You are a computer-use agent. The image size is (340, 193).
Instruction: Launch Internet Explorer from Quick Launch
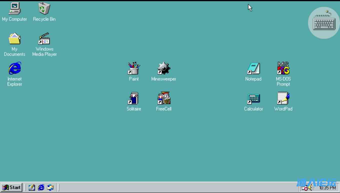[41, 187]
